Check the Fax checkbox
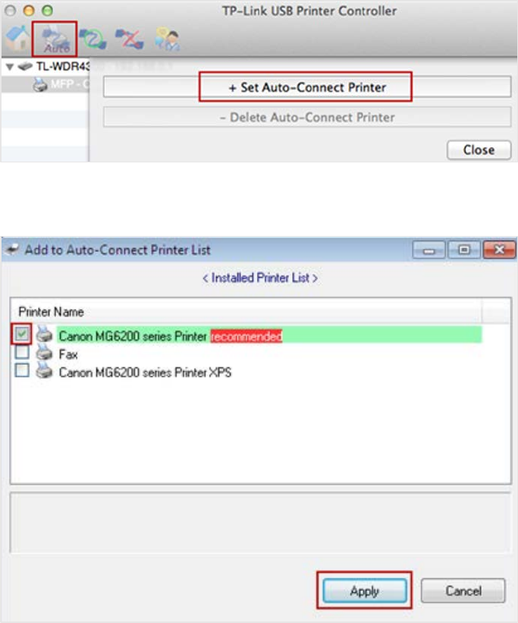The width and height of the screenshot is (518, 623). pos(22,352)
